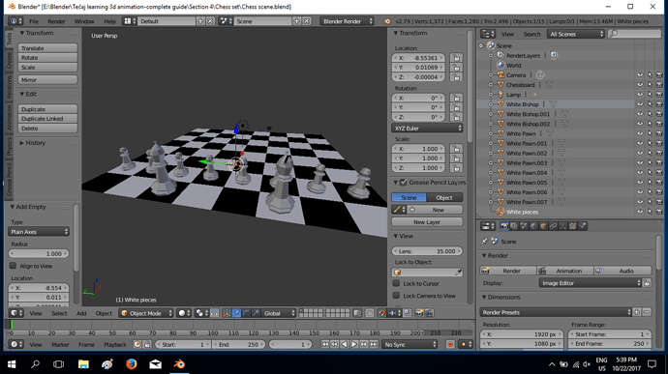Enable the translate manipulator arrow icon

click(236, 313)
